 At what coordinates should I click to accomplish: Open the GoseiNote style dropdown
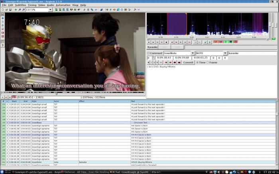[193, 53]
